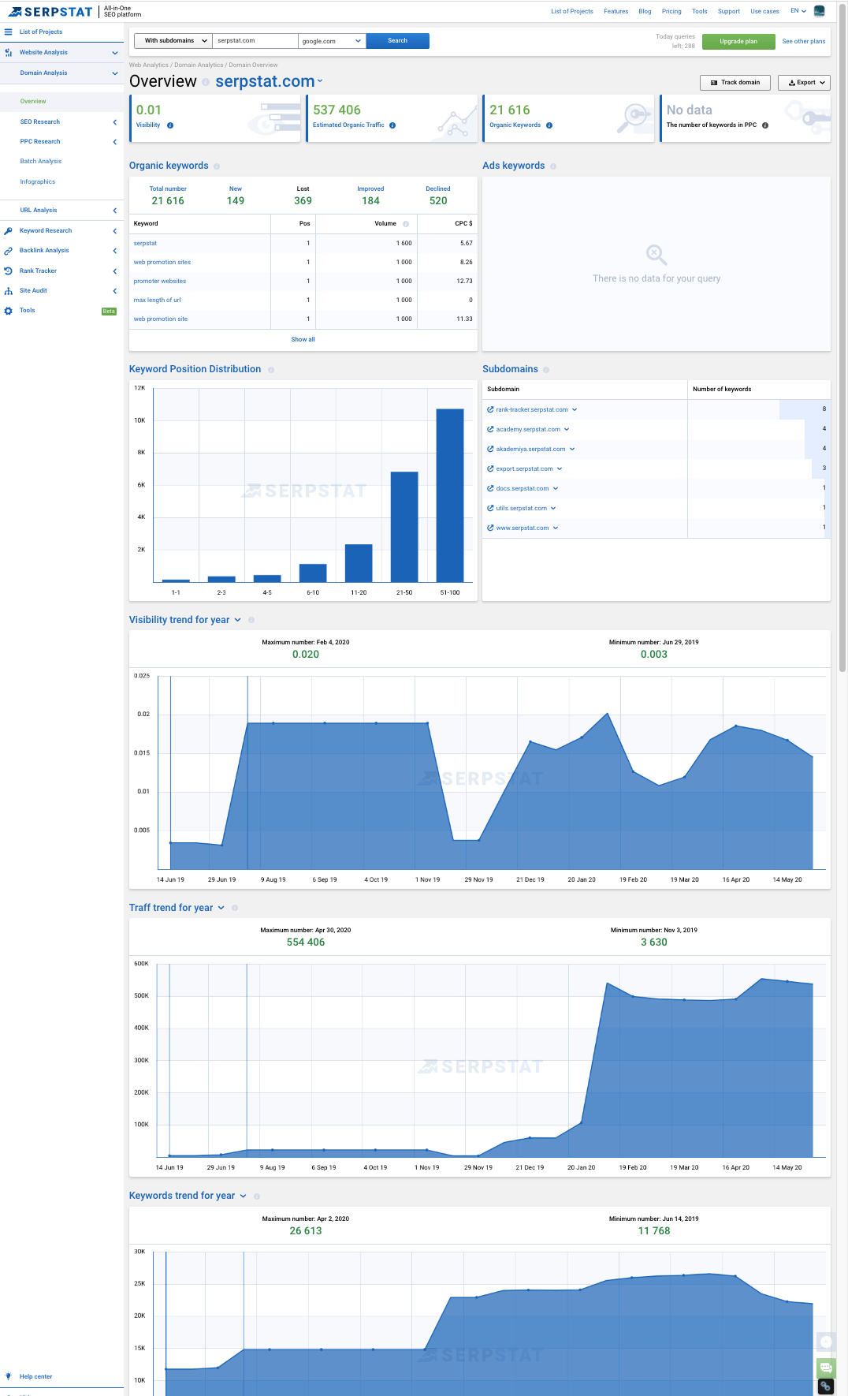Click the Traff trend info icon
This screenshot has height=1396, width=848.
click(235, 908)
